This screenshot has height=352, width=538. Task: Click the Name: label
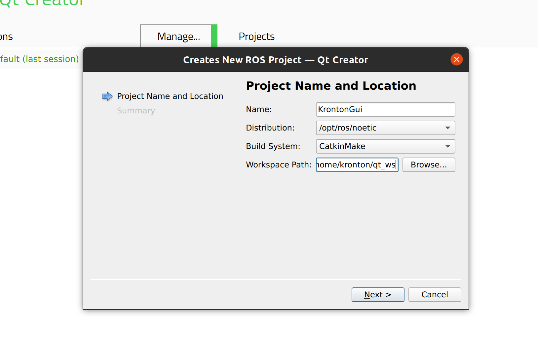click(259, 109)
